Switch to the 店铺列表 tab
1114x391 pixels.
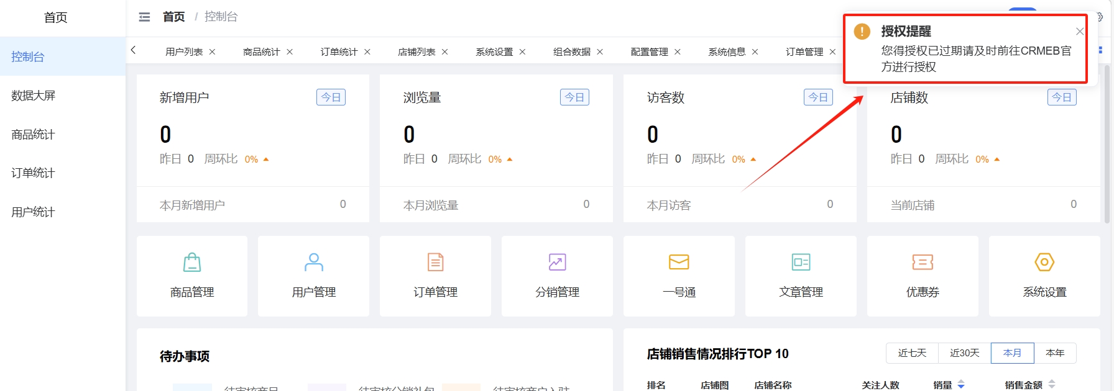point(417,52)
